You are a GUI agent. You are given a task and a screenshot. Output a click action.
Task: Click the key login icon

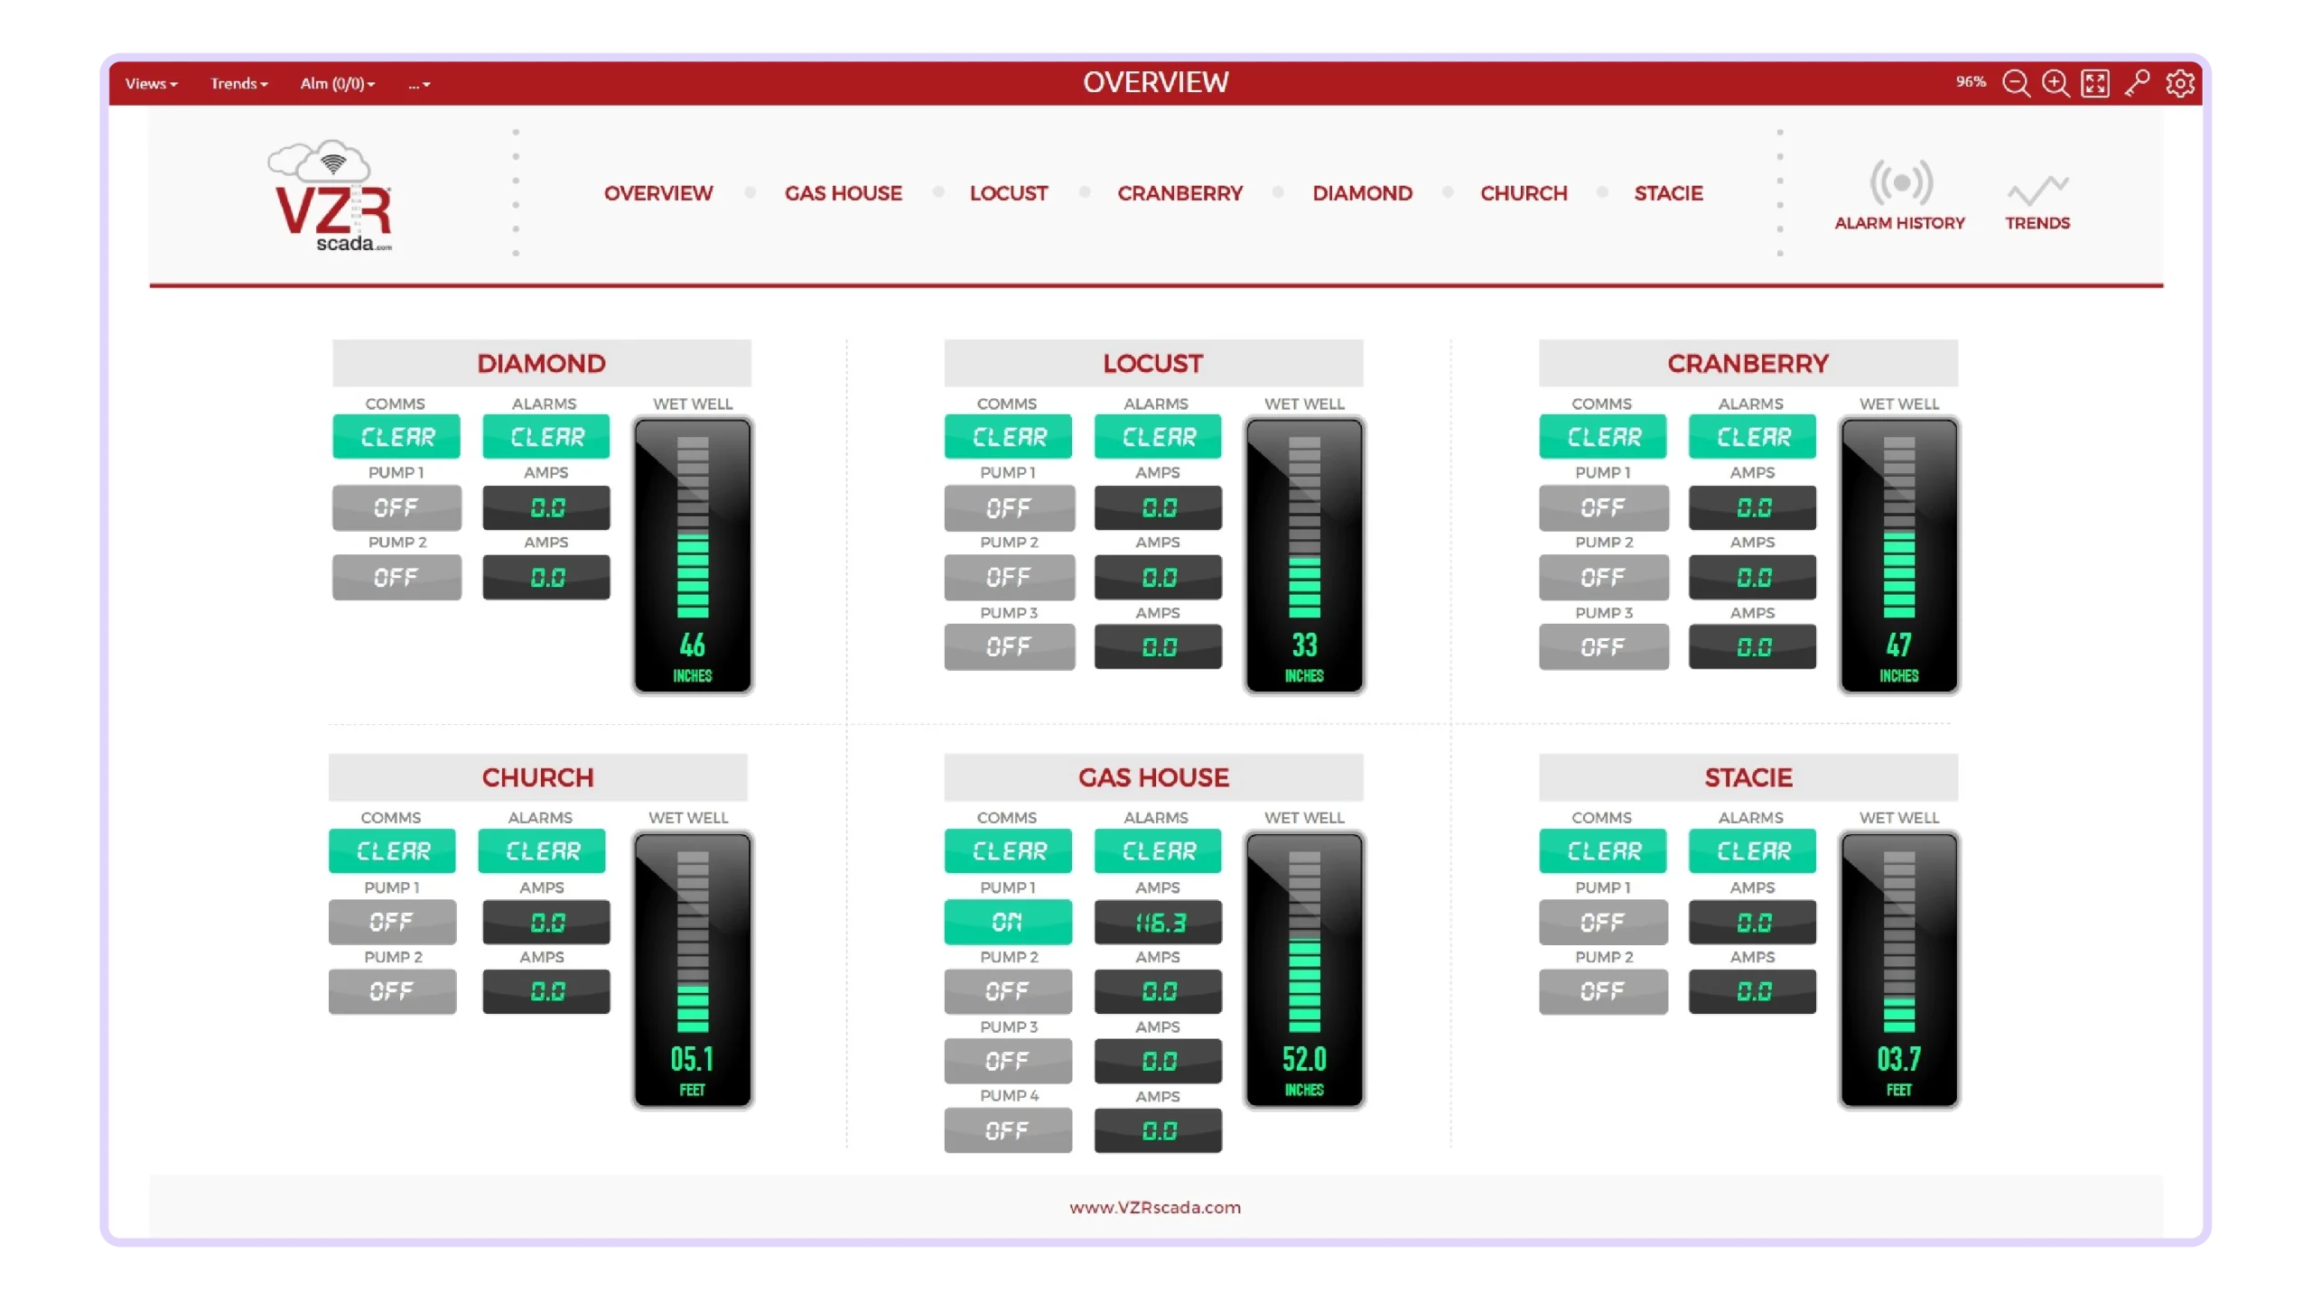2137,83
